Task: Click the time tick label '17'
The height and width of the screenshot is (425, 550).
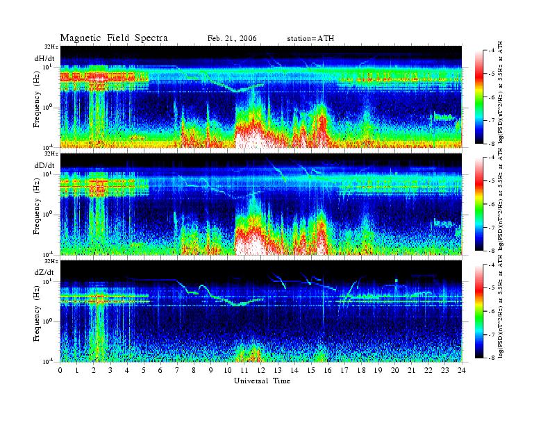Action: pos(344,371)
